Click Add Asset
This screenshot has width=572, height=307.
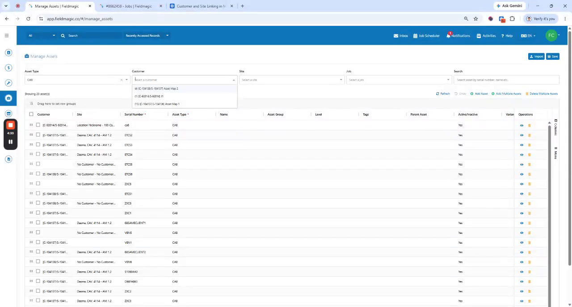tap(479, 94)
